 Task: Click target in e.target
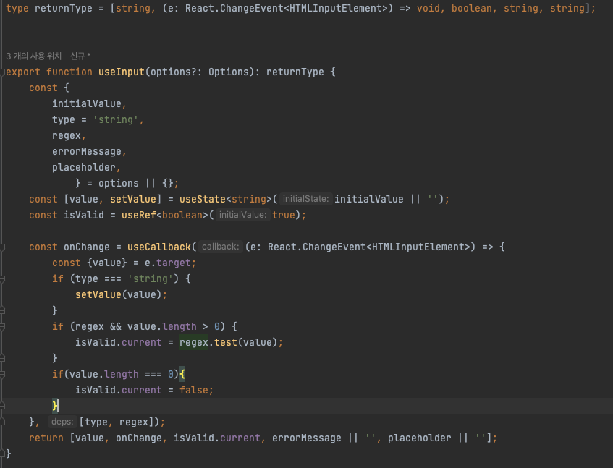tap(173, 263)
